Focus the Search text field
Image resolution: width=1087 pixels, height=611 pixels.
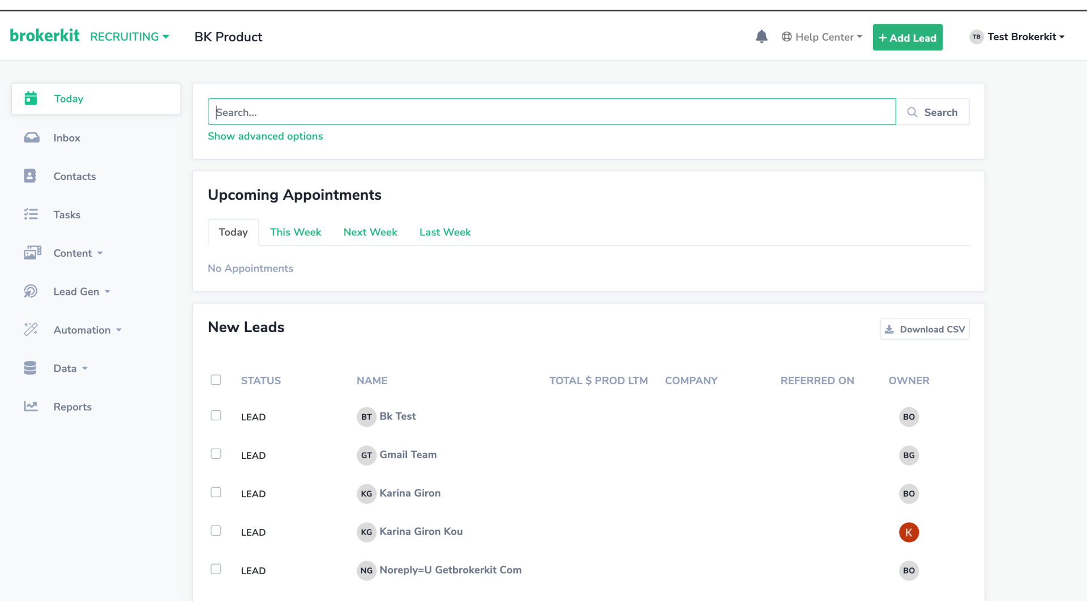point(551,112)
